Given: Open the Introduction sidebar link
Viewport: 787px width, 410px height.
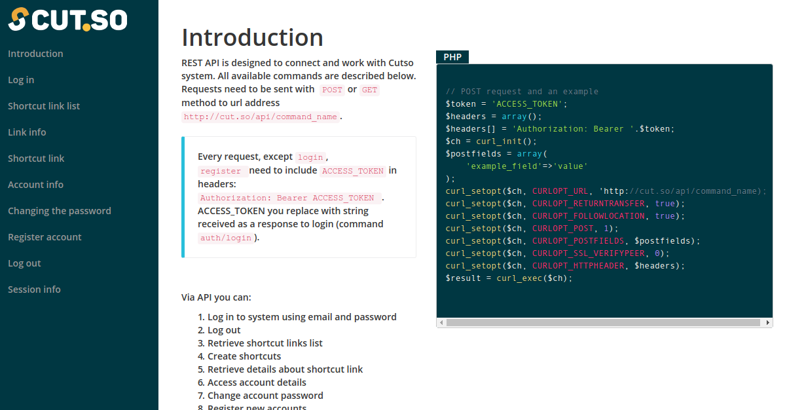Looking at the screenshot, I should [x=35, y=54].
